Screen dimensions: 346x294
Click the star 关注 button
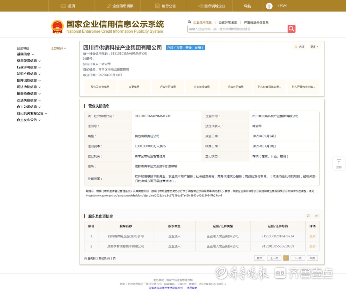tap(299, 46)
